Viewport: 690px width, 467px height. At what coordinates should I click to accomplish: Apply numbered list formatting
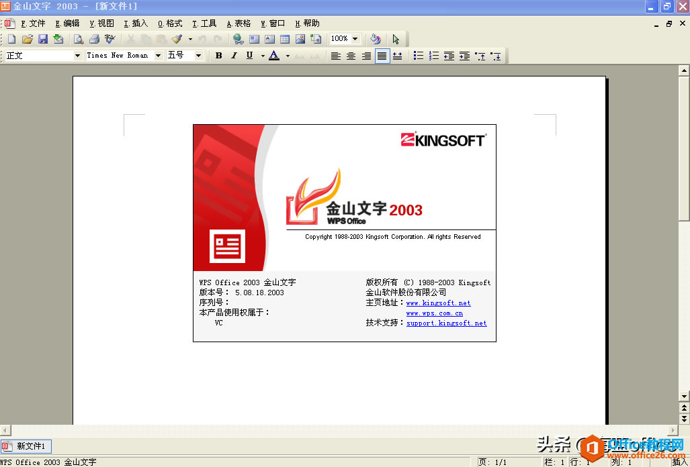point(434,56)
